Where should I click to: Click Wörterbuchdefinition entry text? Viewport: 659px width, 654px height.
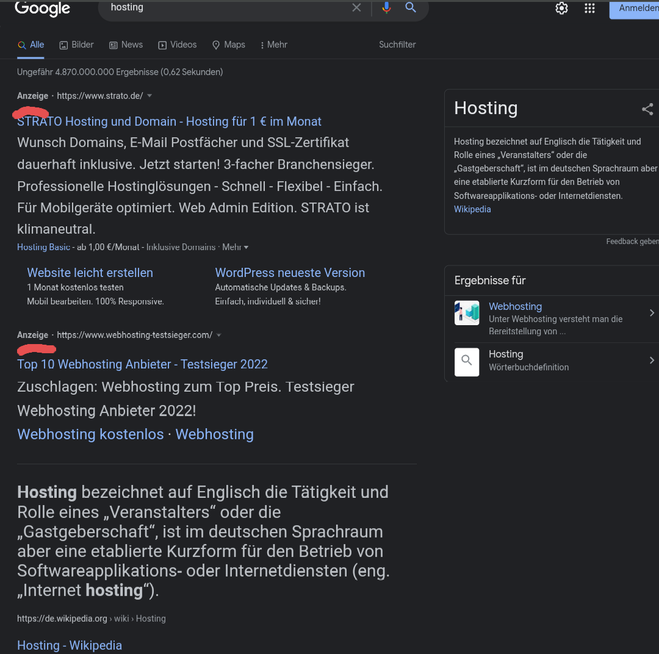coord(528,367)
